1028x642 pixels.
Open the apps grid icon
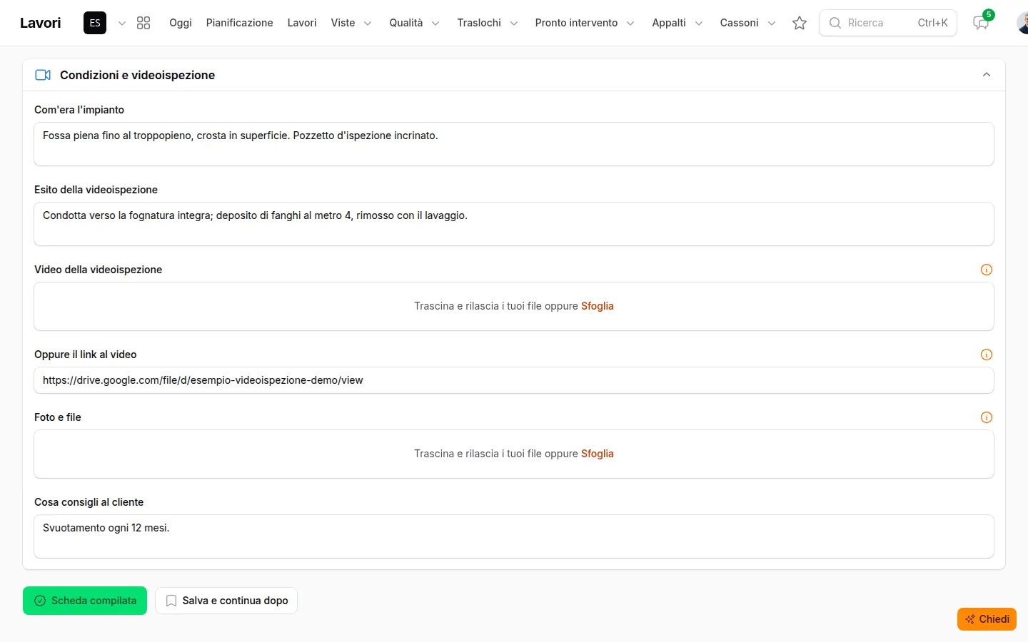coord(143,23)
